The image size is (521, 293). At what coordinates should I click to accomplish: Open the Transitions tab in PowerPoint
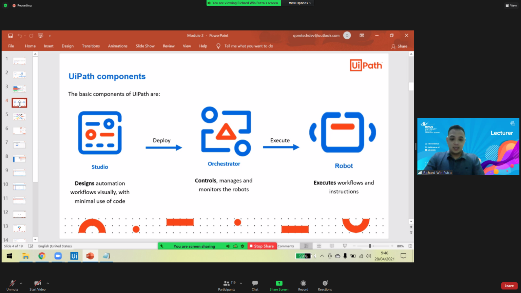point(91,46)
